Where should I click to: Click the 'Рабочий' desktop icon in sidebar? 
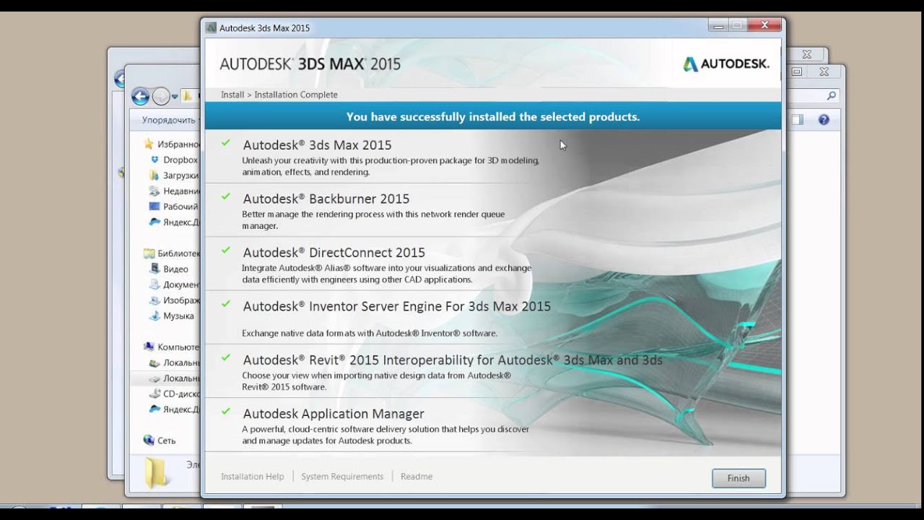[154, 207]
